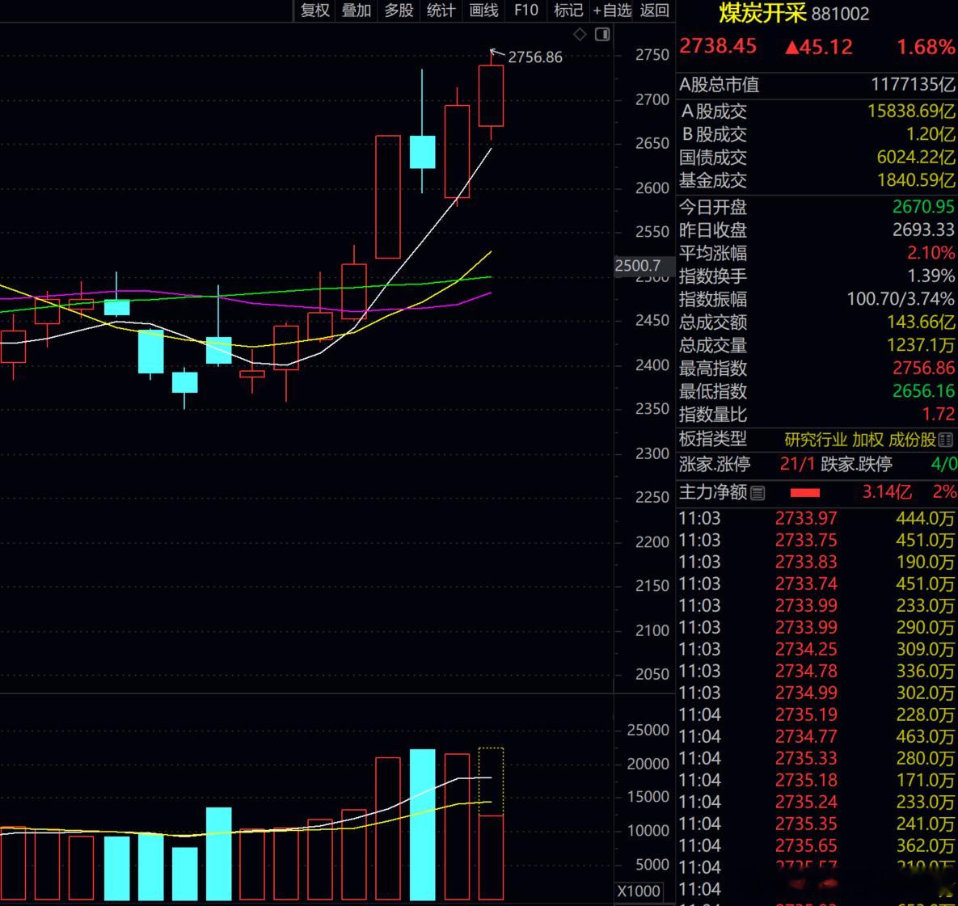Open the 复权 toolbar option
The height and width of the screenshot is (906, 958).
click(314, 11)
